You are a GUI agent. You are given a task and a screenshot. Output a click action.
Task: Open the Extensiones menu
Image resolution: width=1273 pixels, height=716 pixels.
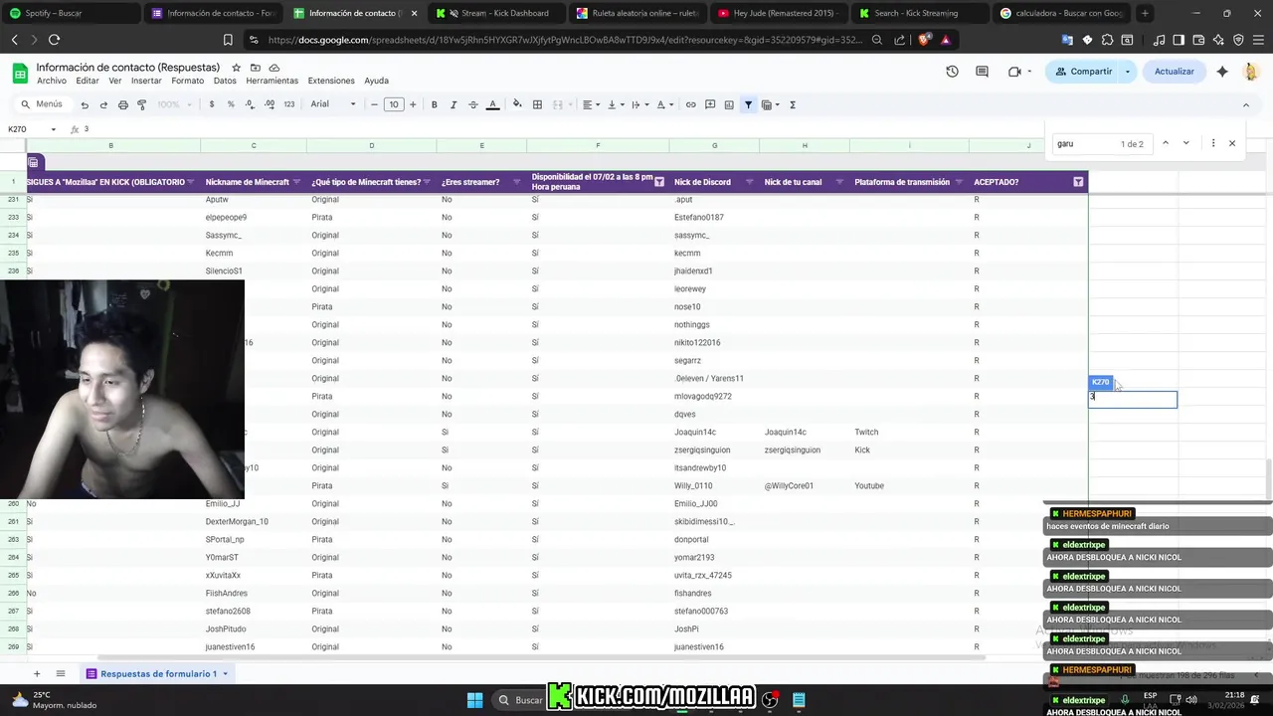pyautogui.click(x=331, y=81)
